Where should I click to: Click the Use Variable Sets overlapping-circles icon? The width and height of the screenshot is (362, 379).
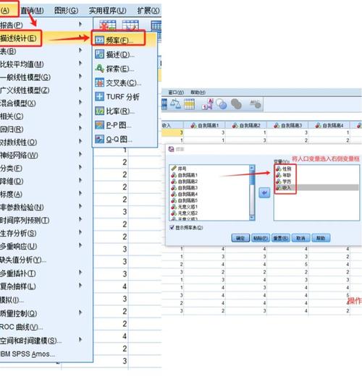point(221,104)
